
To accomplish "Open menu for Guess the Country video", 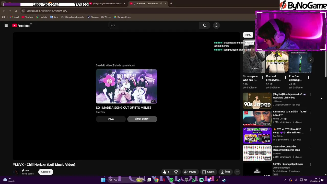I will [x=310, y=147].
